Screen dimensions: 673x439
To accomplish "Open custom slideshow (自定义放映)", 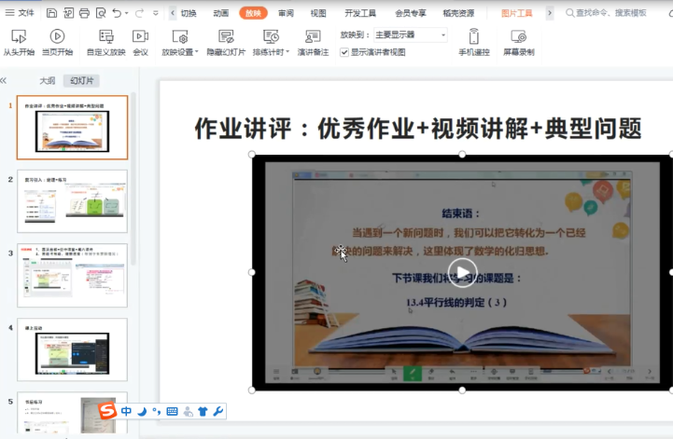I will pos(105,42).
